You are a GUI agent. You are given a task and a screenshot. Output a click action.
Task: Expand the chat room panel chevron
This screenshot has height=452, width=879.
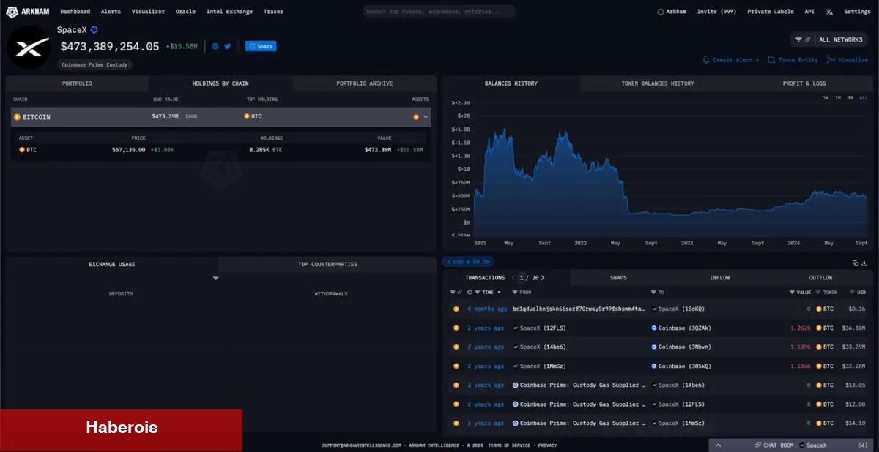718,445
